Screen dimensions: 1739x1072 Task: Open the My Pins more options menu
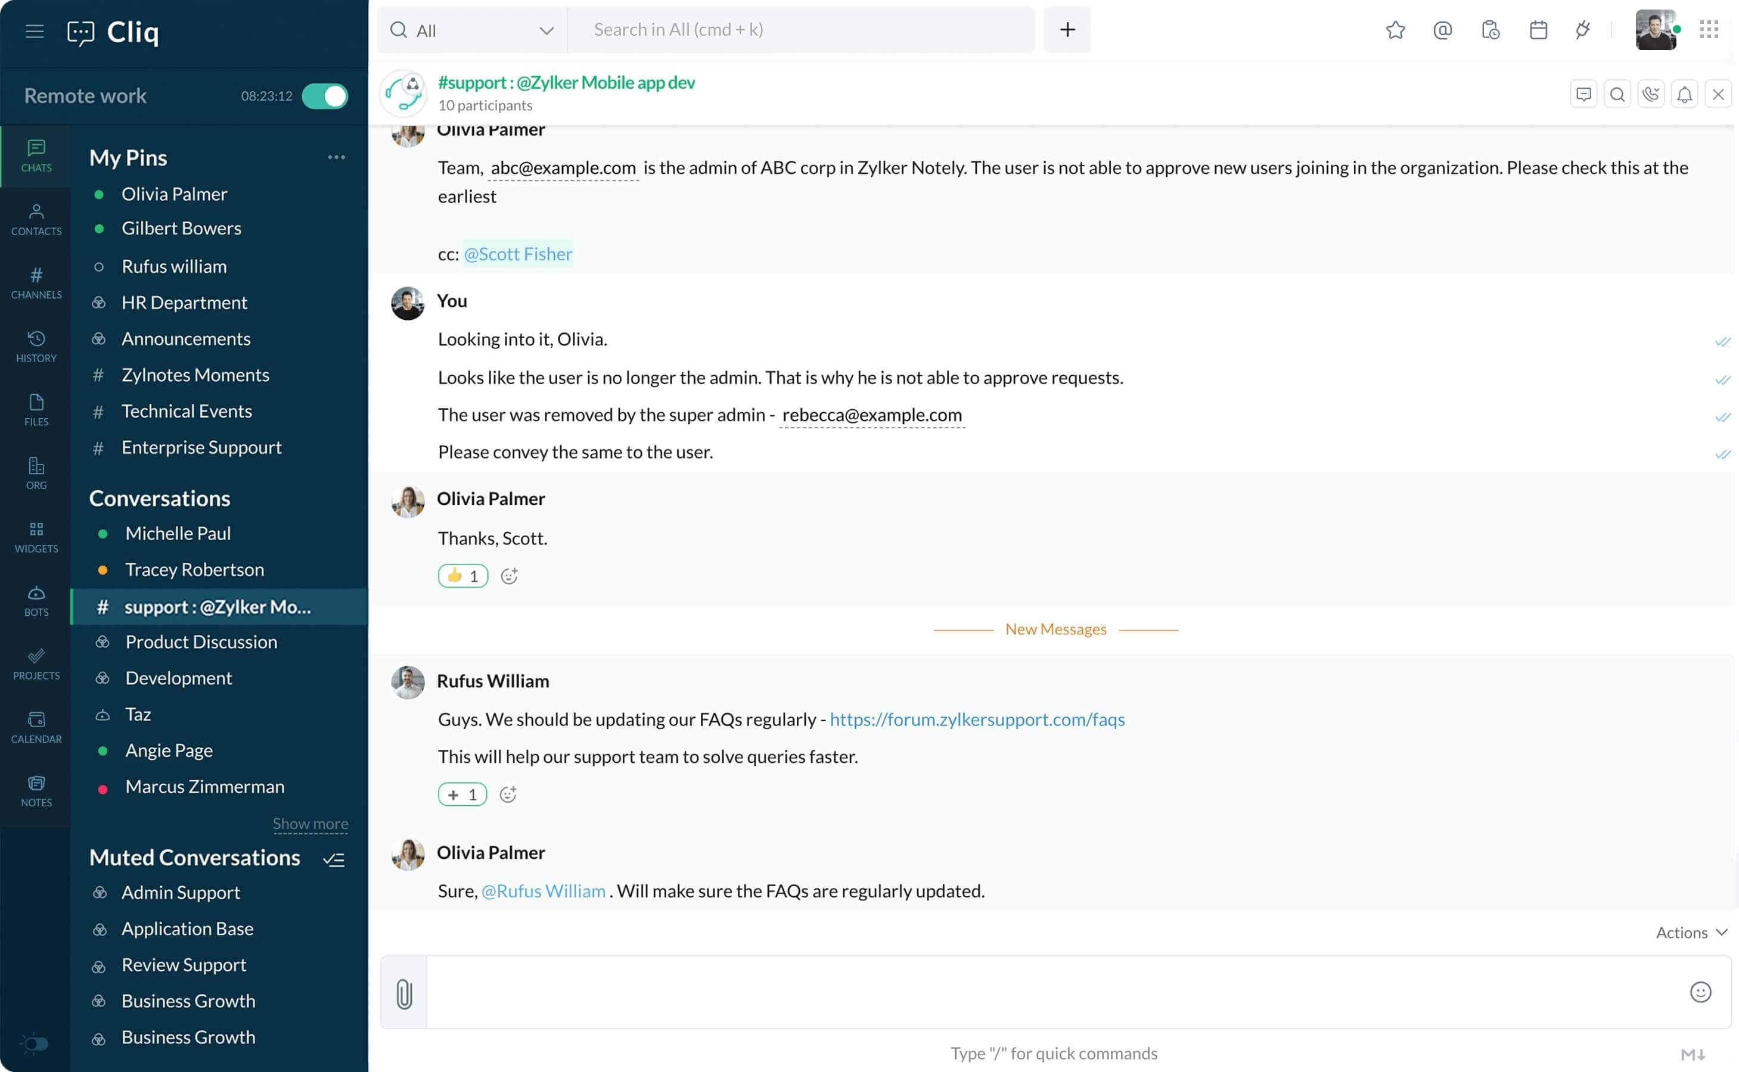(x=336, y=157)
